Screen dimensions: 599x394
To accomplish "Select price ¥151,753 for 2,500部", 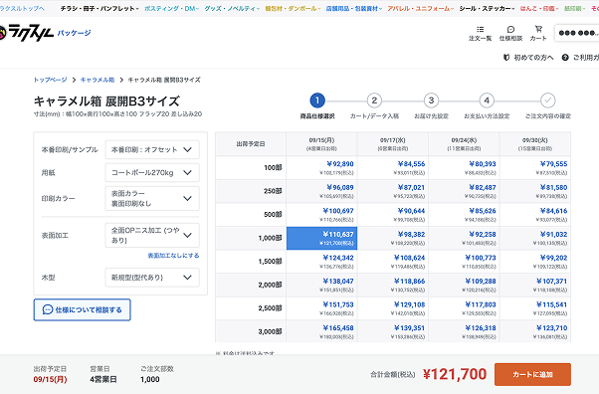I will coord(321,308).
